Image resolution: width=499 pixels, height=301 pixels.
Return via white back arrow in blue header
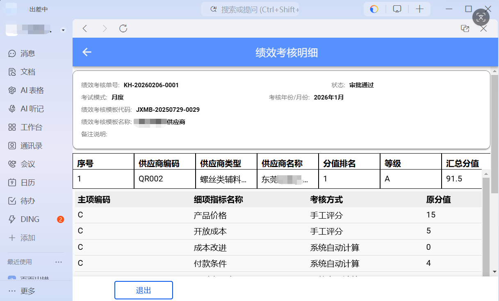(x=87, y=52)
